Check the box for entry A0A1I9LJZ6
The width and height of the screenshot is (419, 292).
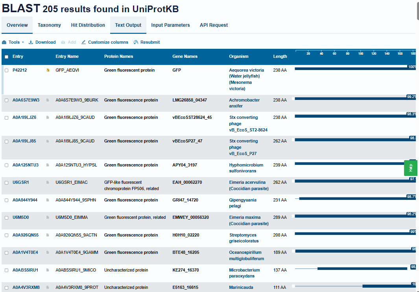(6, 118)
